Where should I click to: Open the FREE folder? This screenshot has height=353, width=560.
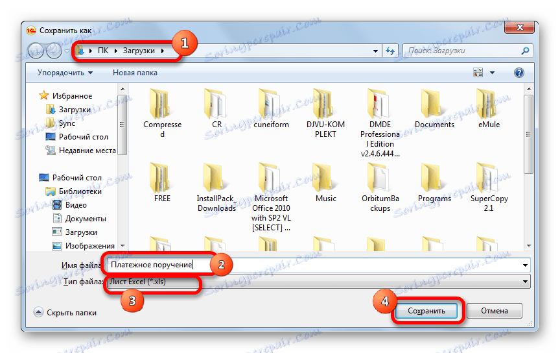[162, 183]
